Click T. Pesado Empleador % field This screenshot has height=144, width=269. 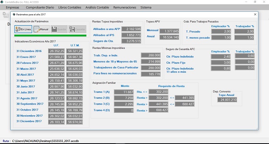pos(221,31)
